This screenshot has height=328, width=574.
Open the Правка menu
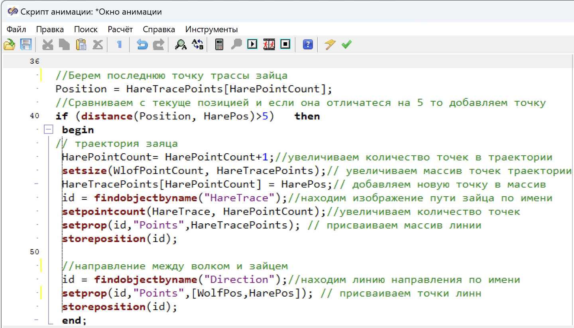(50, 29)
